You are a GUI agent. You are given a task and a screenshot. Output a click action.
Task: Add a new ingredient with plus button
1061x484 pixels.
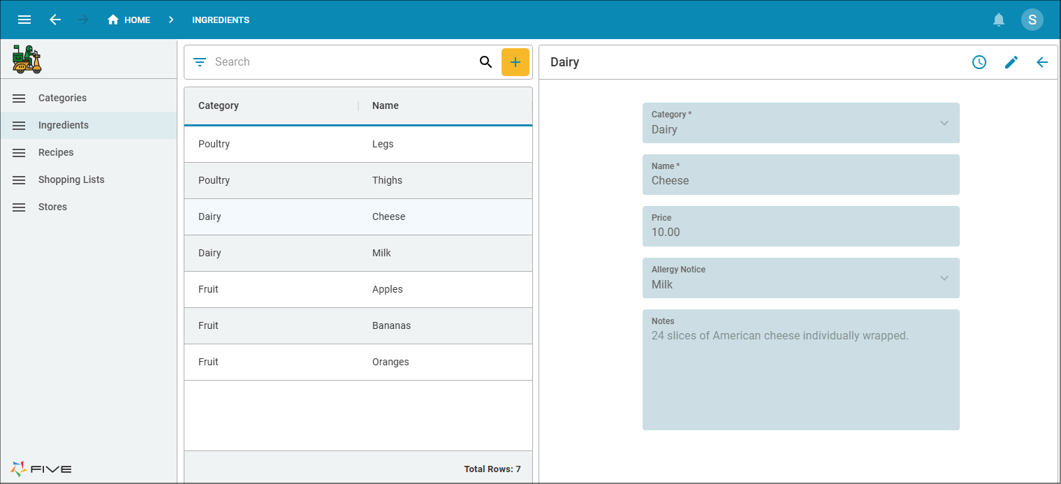pos(515,62)
